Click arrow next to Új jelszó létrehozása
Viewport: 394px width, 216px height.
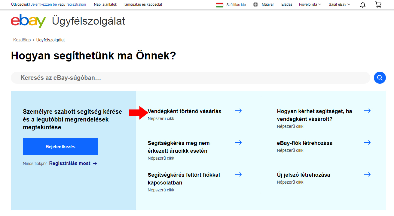[367, 175]
